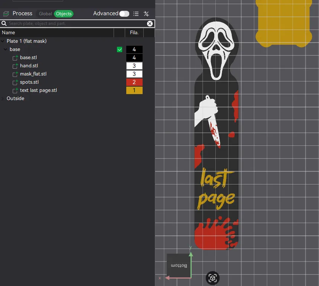The height and width of the screenshot is (286, 319).
Task: Open filament 4 swatch for base.stl
Action: pyautogui.click(x=134, y=58)
